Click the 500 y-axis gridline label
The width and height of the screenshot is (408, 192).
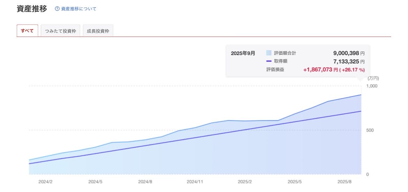370,130
